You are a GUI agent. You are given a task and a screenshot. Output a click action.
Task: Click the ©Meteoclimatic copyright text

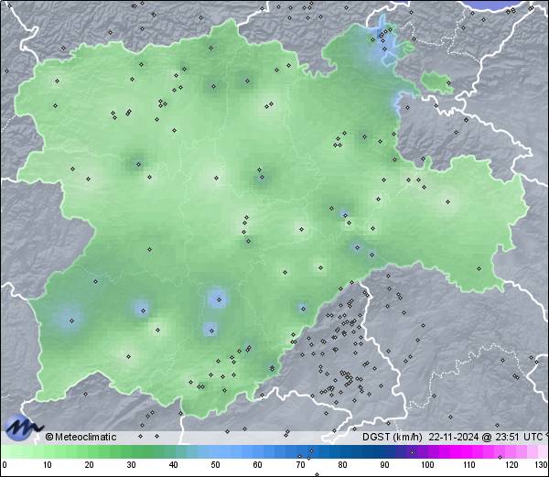81,437
